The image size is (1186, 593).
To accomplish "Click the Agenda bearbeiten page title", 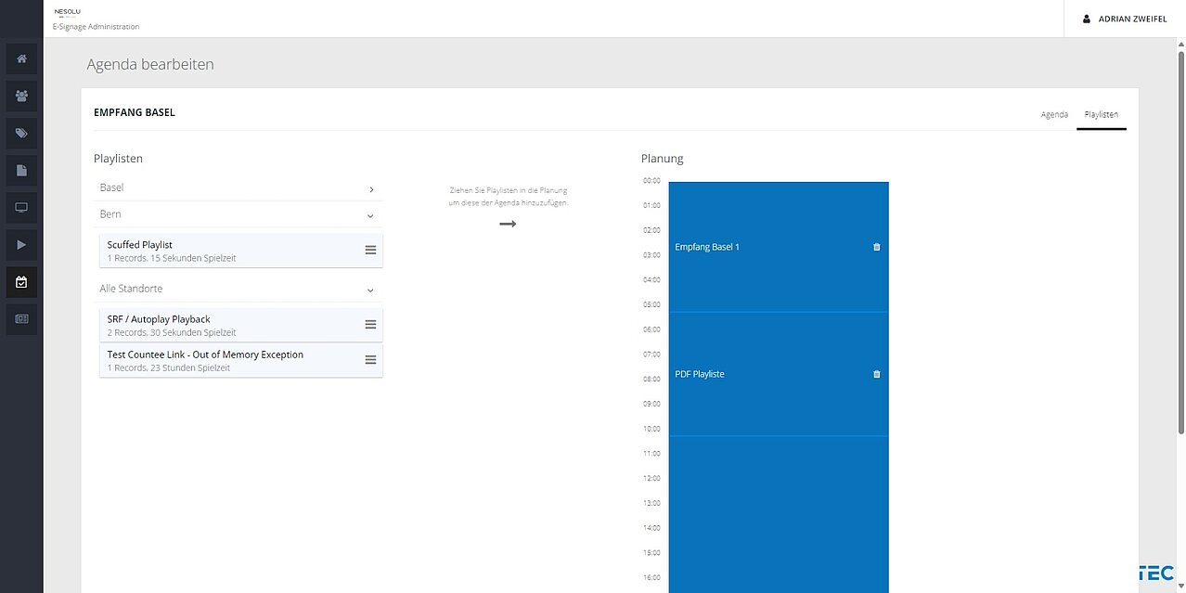I will [150, 64].
